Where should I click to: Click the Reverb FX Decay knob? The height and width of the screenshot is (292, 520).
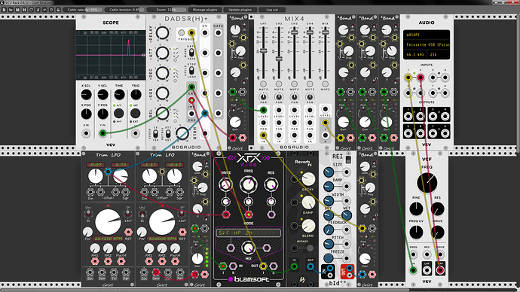pos(308,179)
